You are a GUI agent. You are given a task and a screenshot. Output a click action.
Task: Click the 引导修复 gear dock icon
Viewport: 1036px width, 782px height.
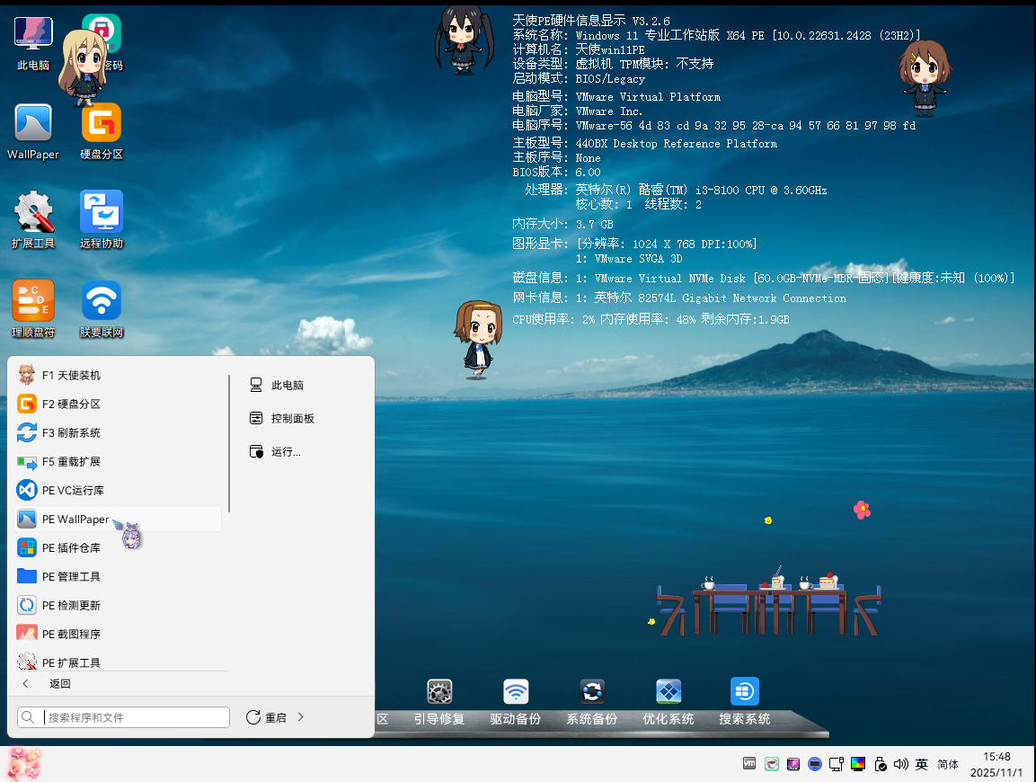tap(439, 692)
